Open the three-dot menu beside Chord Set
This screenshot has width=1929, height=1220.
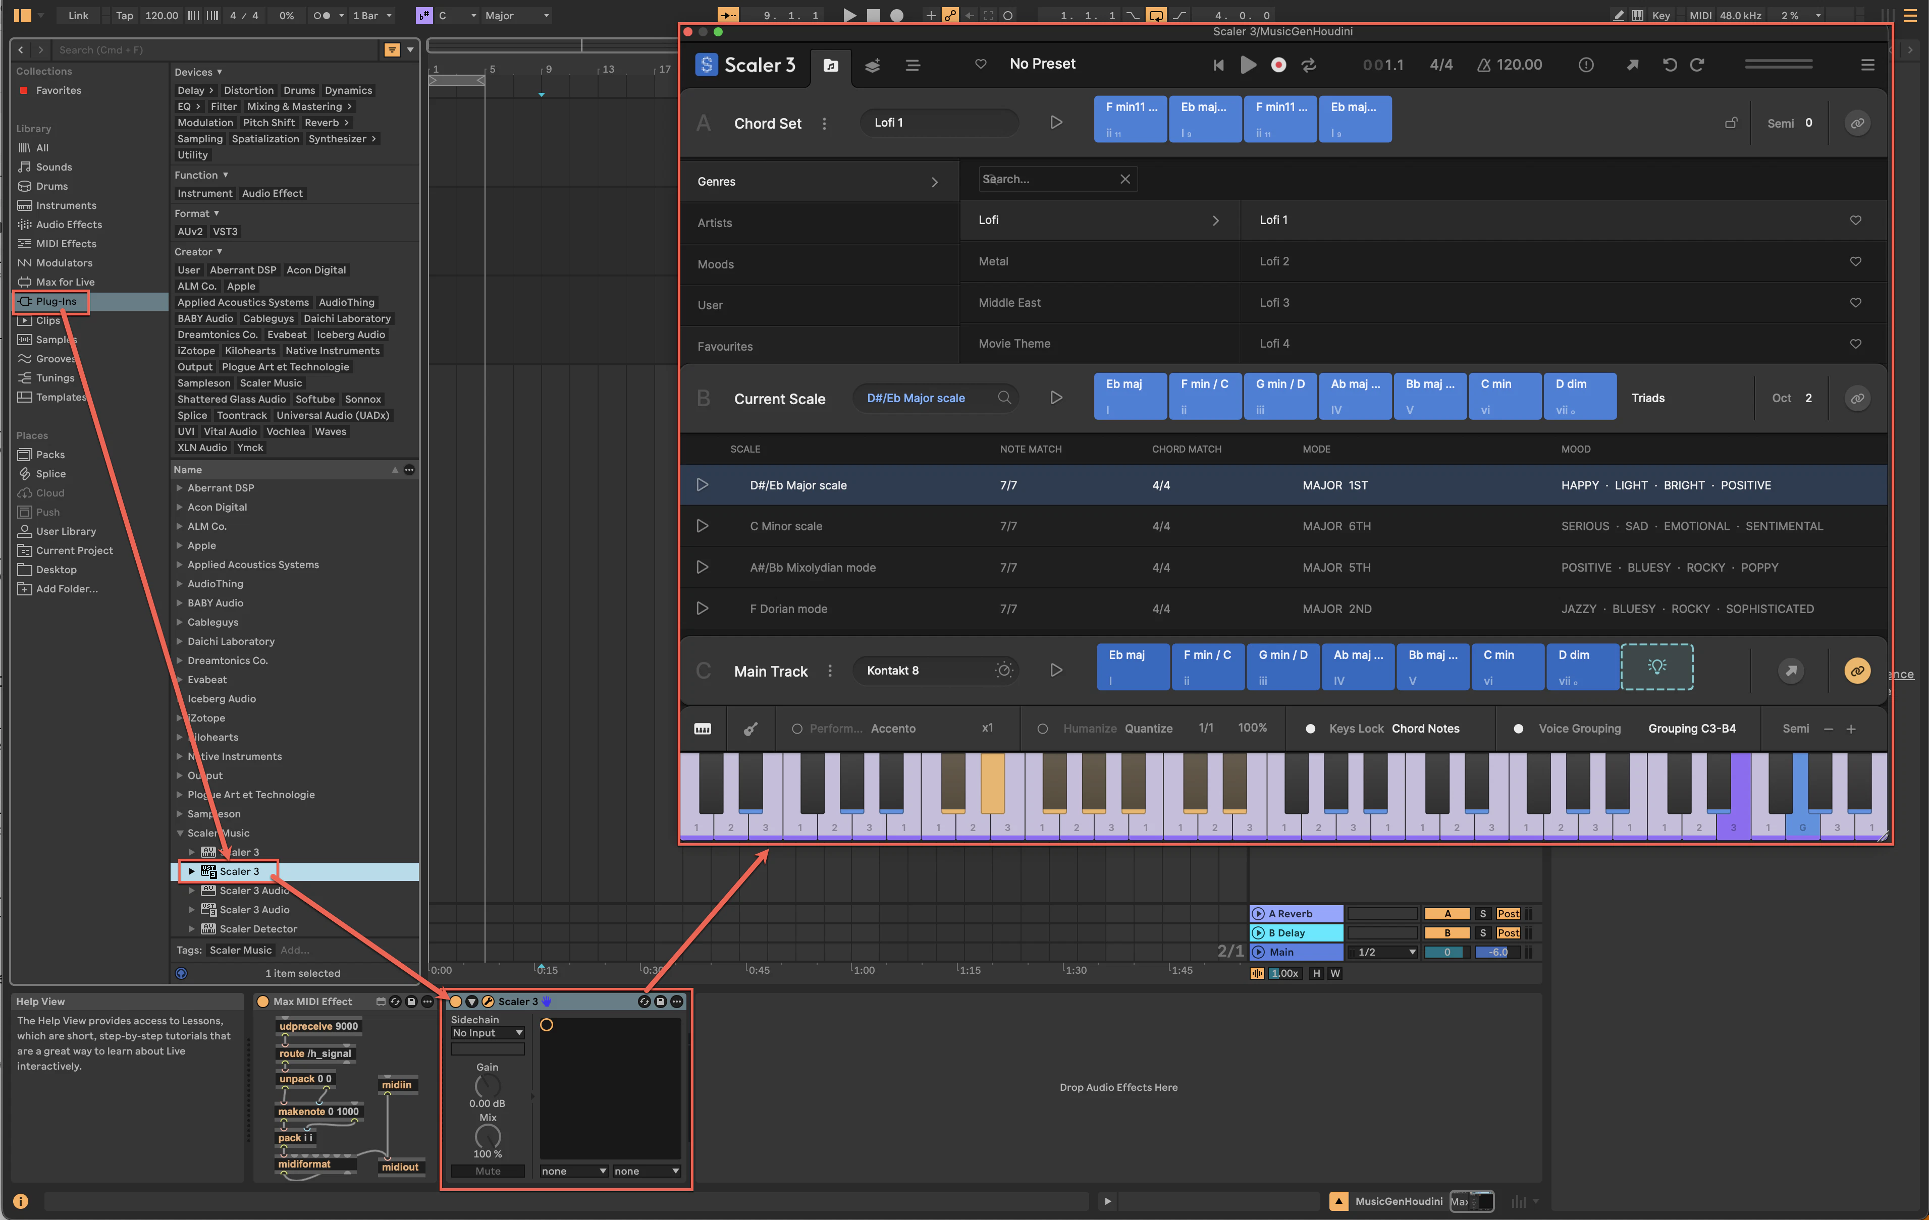pos(824,123)
